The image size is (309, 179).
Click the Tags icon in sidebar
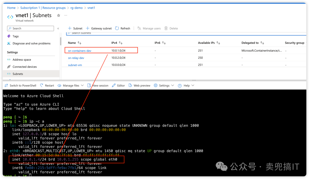coord(9,36)
